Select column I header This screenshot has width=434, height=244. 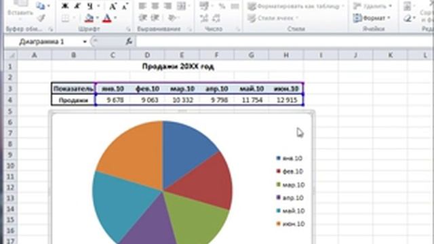click(x=321, y=56)
